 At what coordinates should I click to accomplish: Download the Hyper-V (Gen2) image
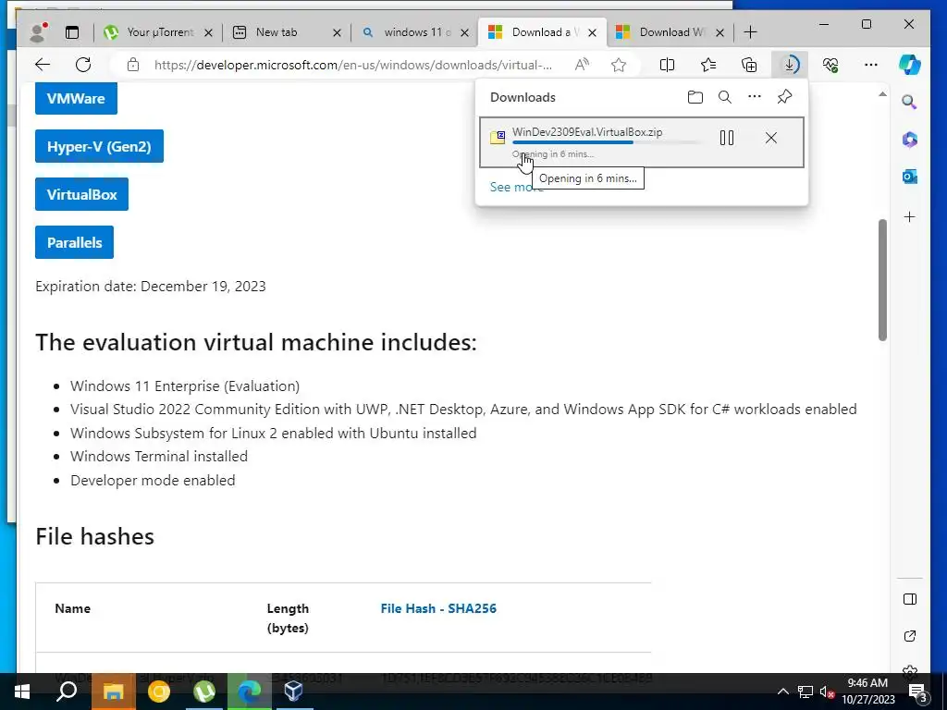[99, 146]
